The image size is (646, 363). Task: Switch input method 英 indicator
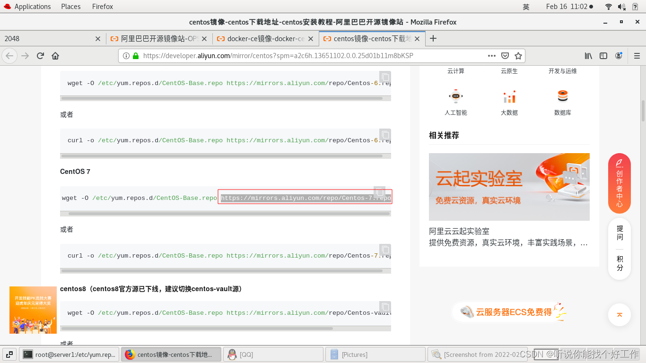526,7
